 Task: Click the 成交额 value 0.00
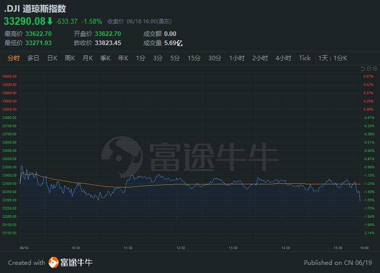point(170,33)
